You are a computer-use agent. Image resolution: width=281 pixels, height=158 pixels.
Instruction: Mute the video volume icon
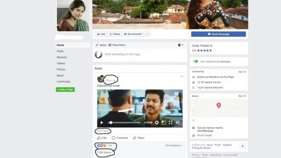click(x=177, y=122)
